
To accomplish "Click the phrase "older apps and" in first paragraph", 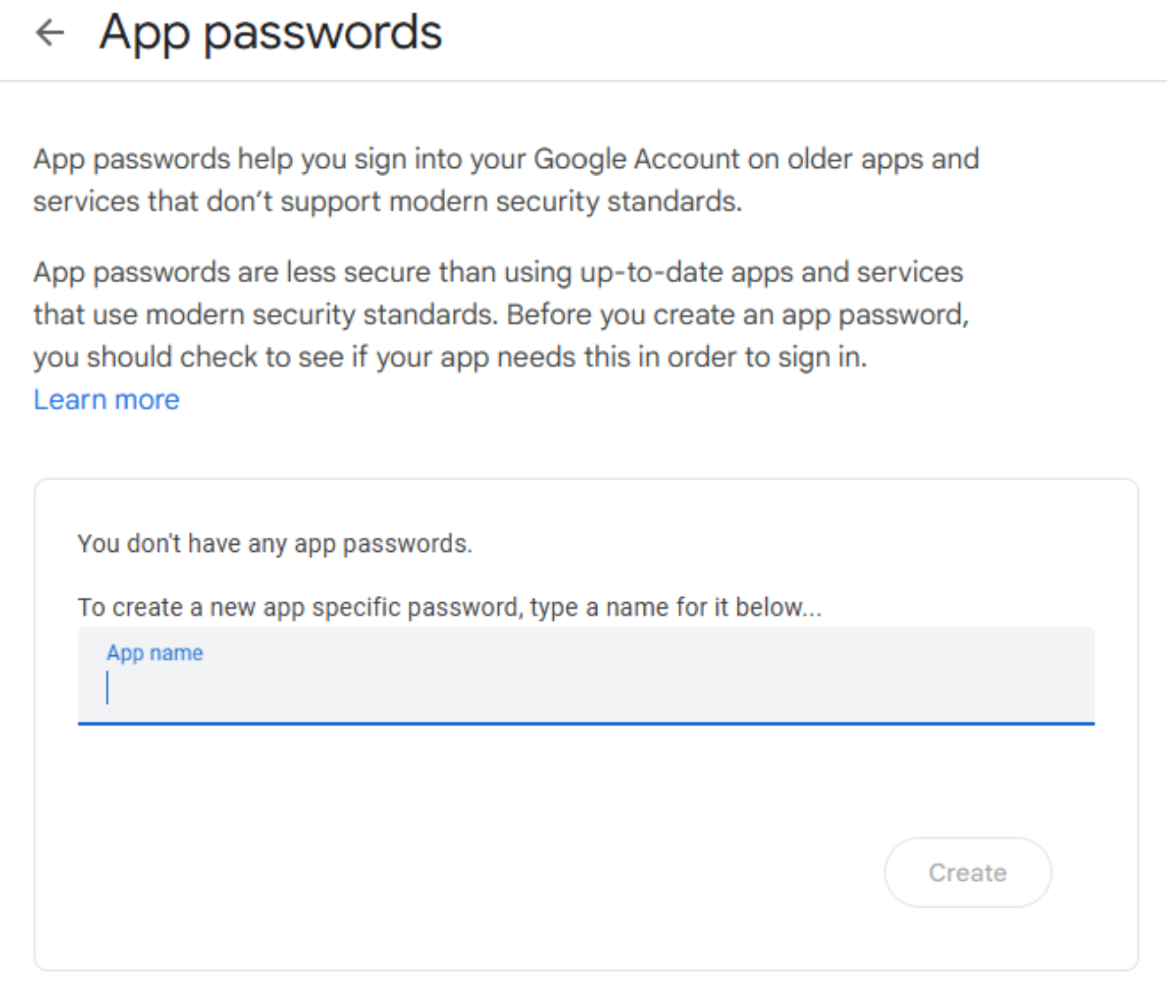I will pos(883,159).
